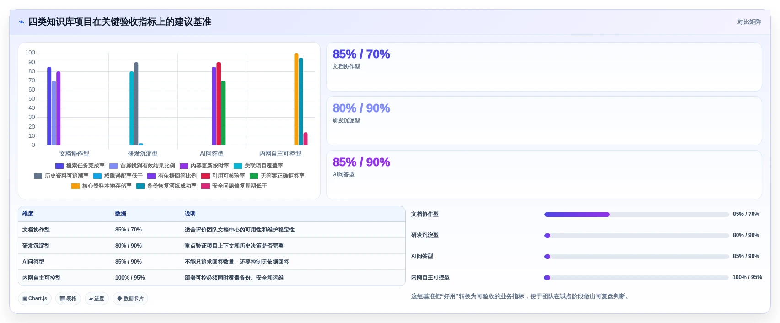Click the 研发沉淀型 progress bar

tap(636, 236)
